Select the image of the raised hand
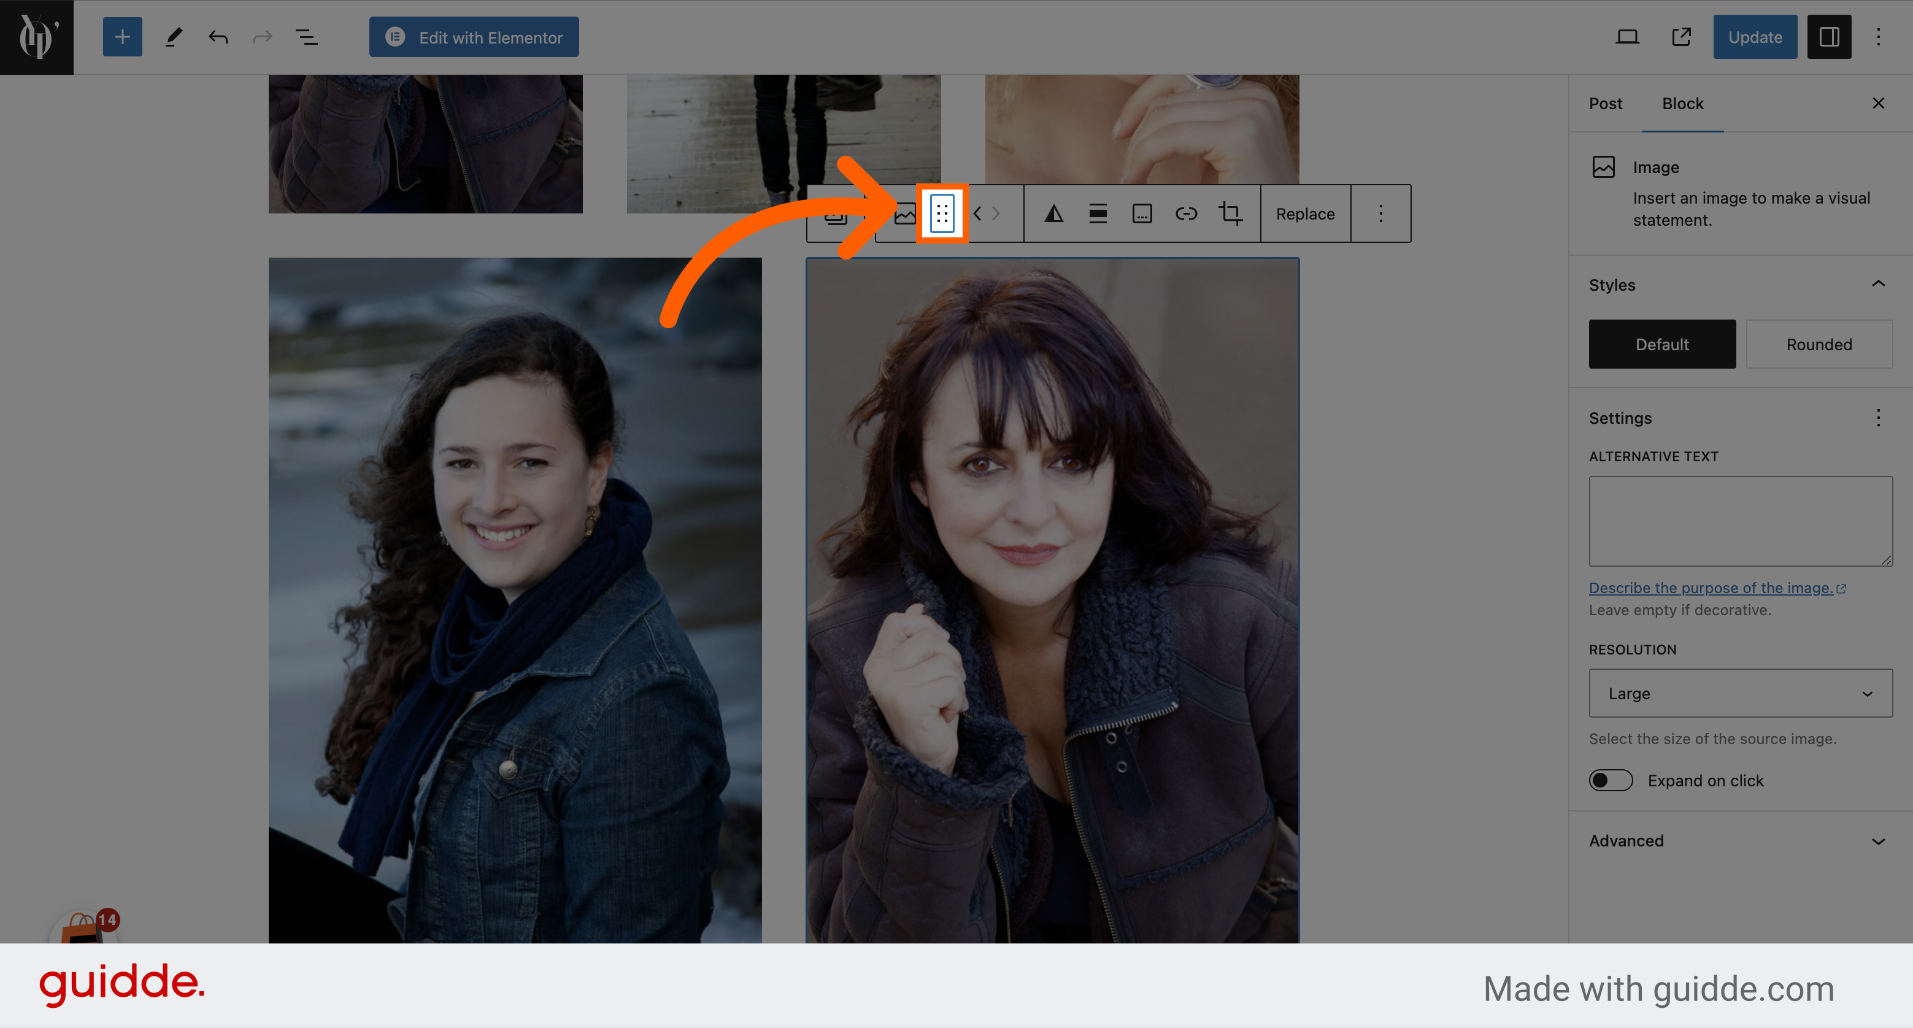Screen dimensions: 1913x1028 1142,128
